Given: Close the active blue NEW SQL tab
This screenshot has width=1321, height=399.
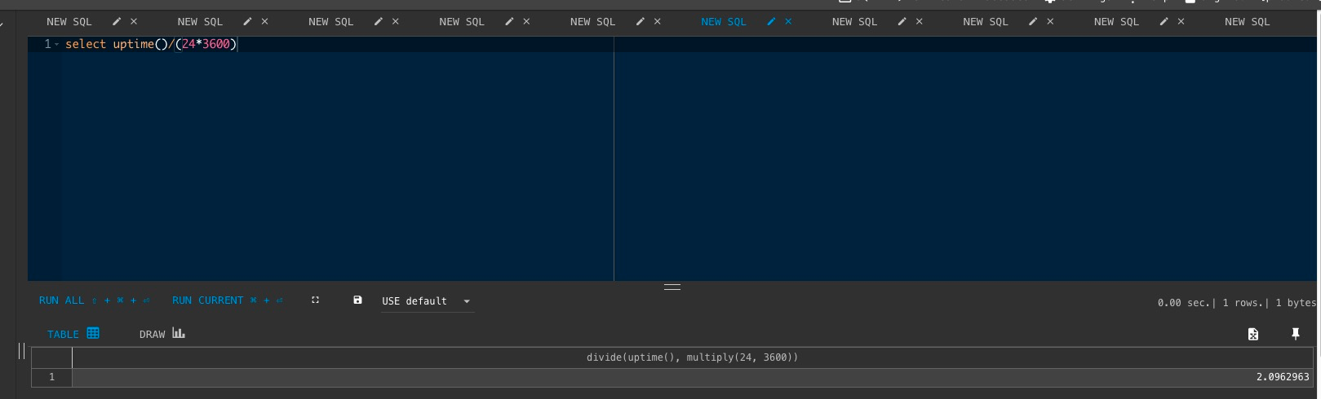Looking at the screenshot, I should (x=788, y=22).
